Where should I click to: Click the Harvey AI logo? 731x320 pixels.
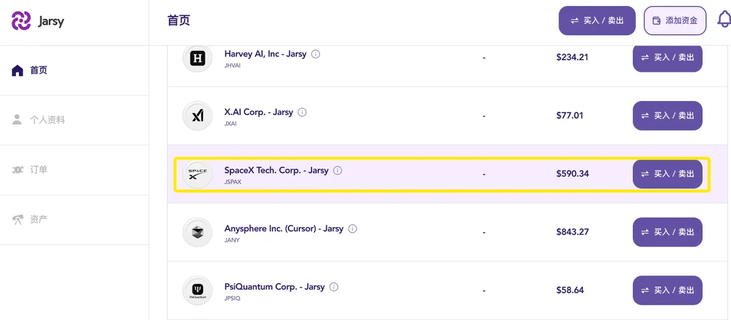198,58
